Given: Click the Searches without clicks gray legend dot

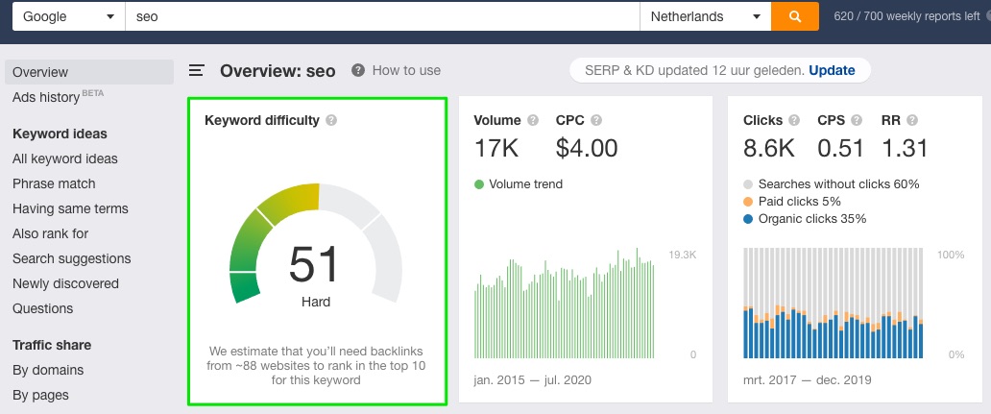Looking at the screenshot, I should pos(748,184).
